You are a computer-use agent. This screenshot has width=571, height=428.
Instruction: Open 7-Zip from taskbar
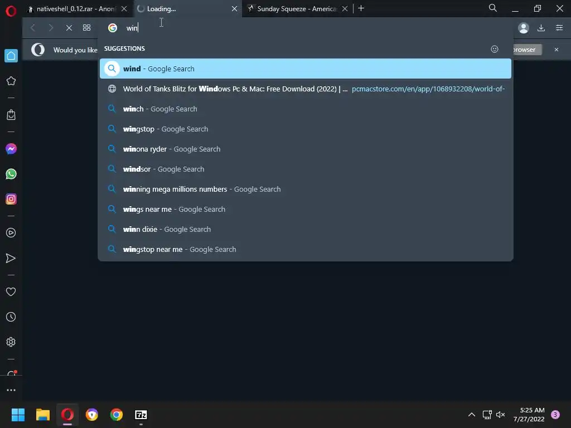tap(141, 415)
